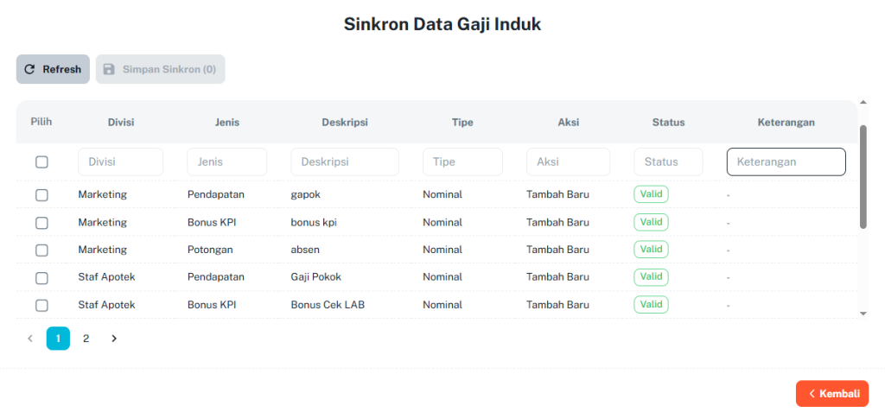The height and width of the screenshot is (412, 885).
Task: Click the Kembali button
Action: tap(832, 393)
